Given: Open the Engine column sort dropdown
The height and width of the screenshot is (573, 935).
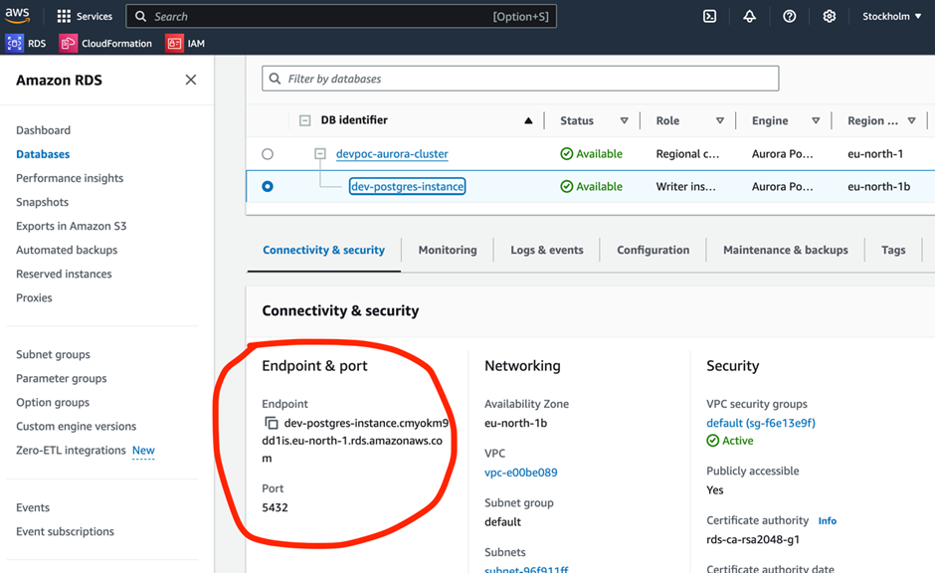Looking at the screenshot, I should click(816, 120).
